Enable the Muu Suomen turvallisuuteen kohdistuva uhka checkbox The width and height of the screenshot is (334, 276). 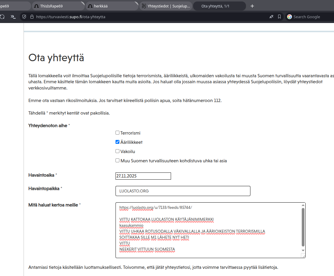118,161
